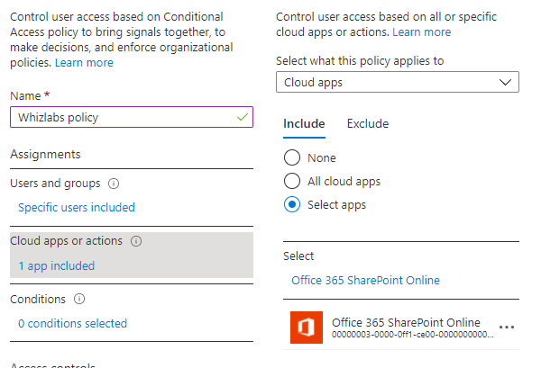The image size is (541, 368).
Task: Choose the All cloud apps option
Action: pyautogui.click(x=292, y=181)
